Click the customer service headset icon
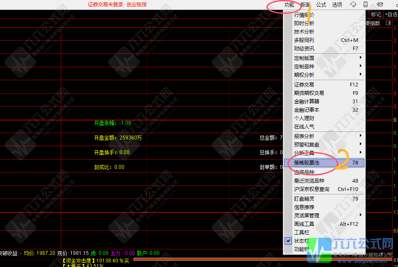398x267 pixels. click(x=353, y=5)
